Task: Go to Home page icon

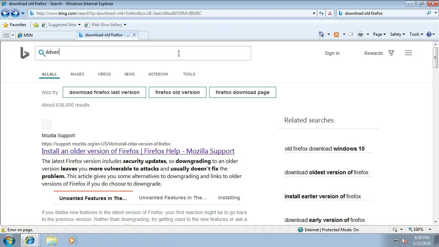Action: tap(321, 34)
